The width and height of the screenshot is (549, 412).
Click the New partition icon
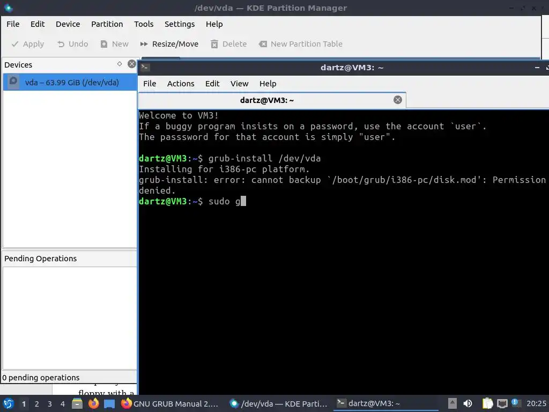tap(104, 44)
